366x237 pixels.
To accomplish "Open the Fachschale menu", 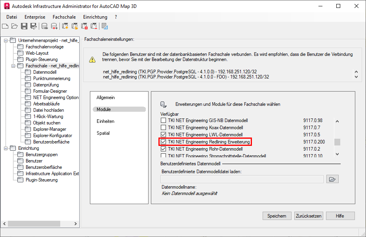I will click(x=64, y=17).
